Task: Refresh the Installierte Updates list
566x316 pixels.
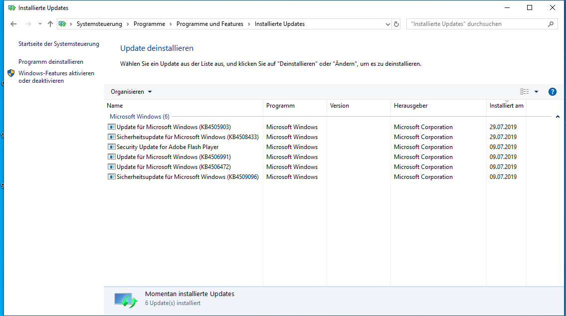Action: pyautogui.click(x=396, y=24)
